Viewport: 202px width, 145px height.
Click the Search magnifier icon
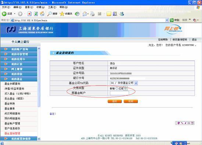[49, 14]
